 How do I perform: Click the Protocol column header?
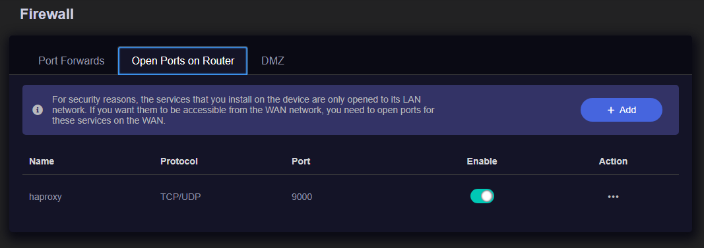point(179,161)
